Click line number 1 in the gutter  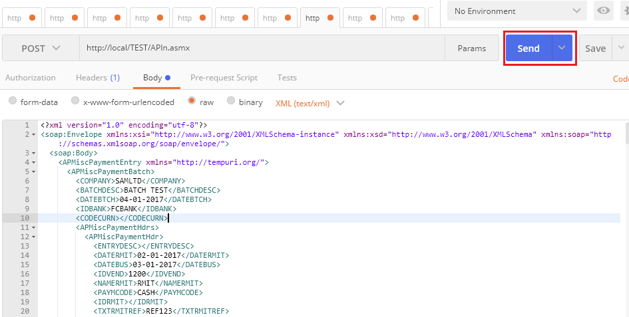pyautogui.click(x=27, y=125)
